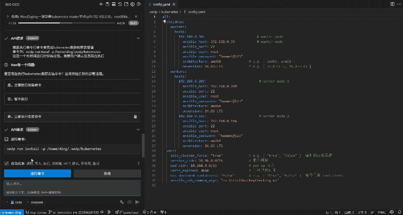
Task: Open Roo Code settings gear
Action: coord(132,4)
